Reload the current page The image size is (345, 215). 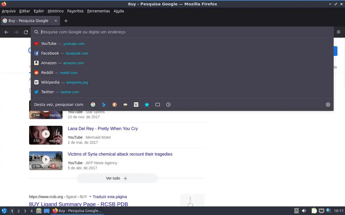coord(26,32)
